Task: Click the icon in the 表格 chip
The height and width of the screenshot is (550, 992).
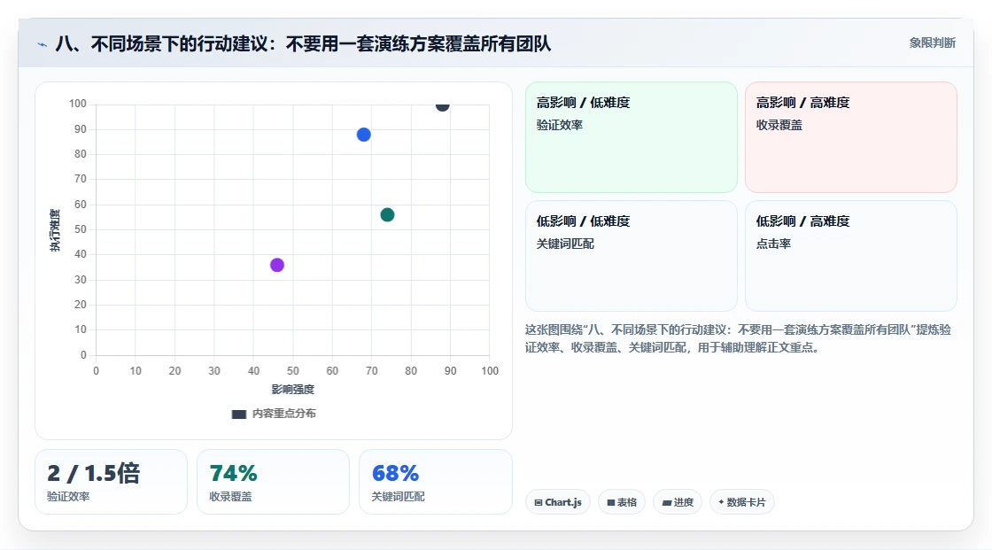Action: (x=611, y=502)
